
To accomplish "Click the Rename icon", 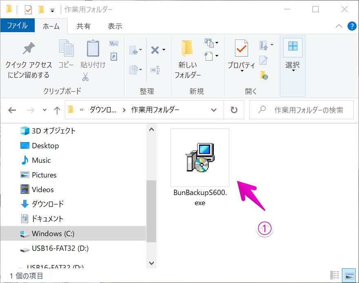I will click(x=155, y=70).
